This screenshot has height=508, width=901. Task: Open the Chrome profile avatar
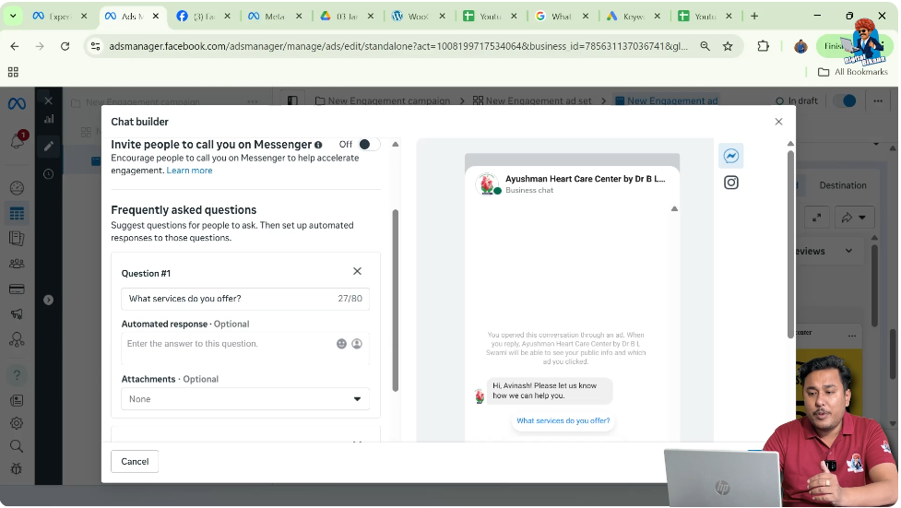tap(800, 46)
